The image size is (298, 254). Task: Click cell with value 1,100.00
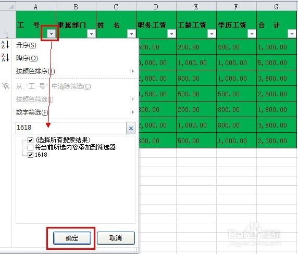click(277, 47)
